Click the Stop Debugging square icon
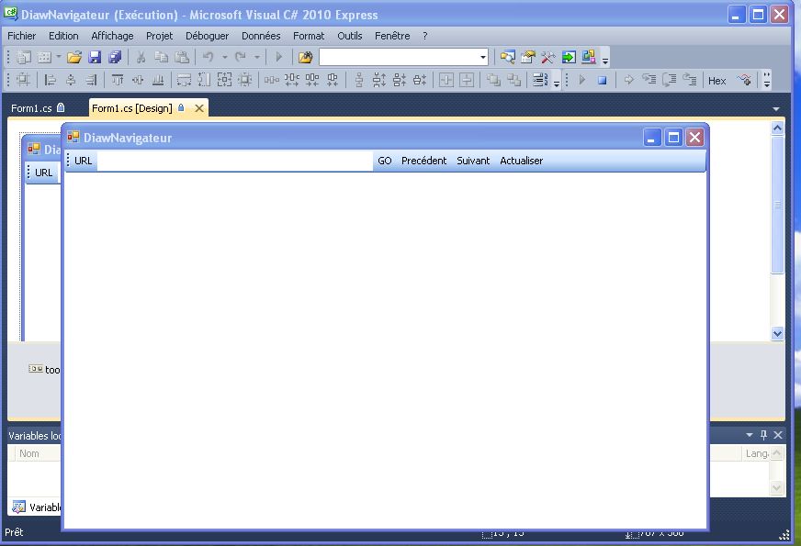This screenshot has height=546, width=801. point(603,80)
